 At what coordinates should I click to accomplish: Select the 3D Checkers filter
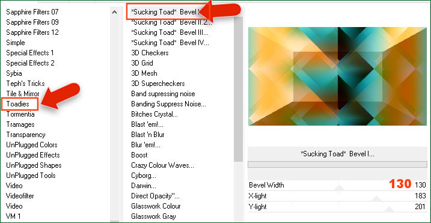150,53
